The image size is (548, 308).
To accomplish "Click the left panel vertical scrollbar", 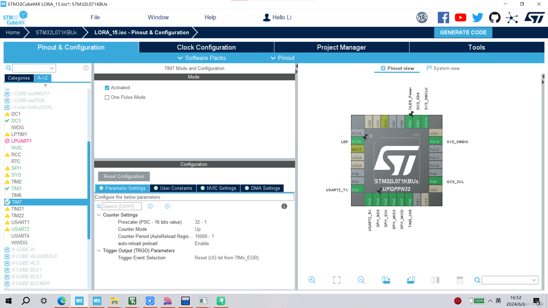I will coord(89,190).
